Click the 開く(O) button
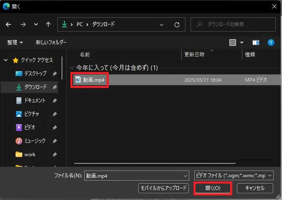Screen dimensions: 282x200 click(213, 188)
